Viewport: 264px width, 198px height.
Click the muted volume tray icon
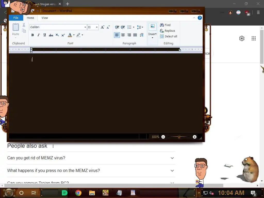click(211, 193)
